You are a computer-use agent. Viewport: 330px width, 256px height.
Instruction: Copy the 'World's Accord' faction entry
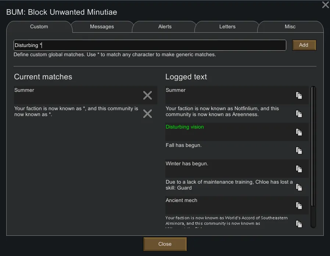pyautogui.click(x=299, y=224)
